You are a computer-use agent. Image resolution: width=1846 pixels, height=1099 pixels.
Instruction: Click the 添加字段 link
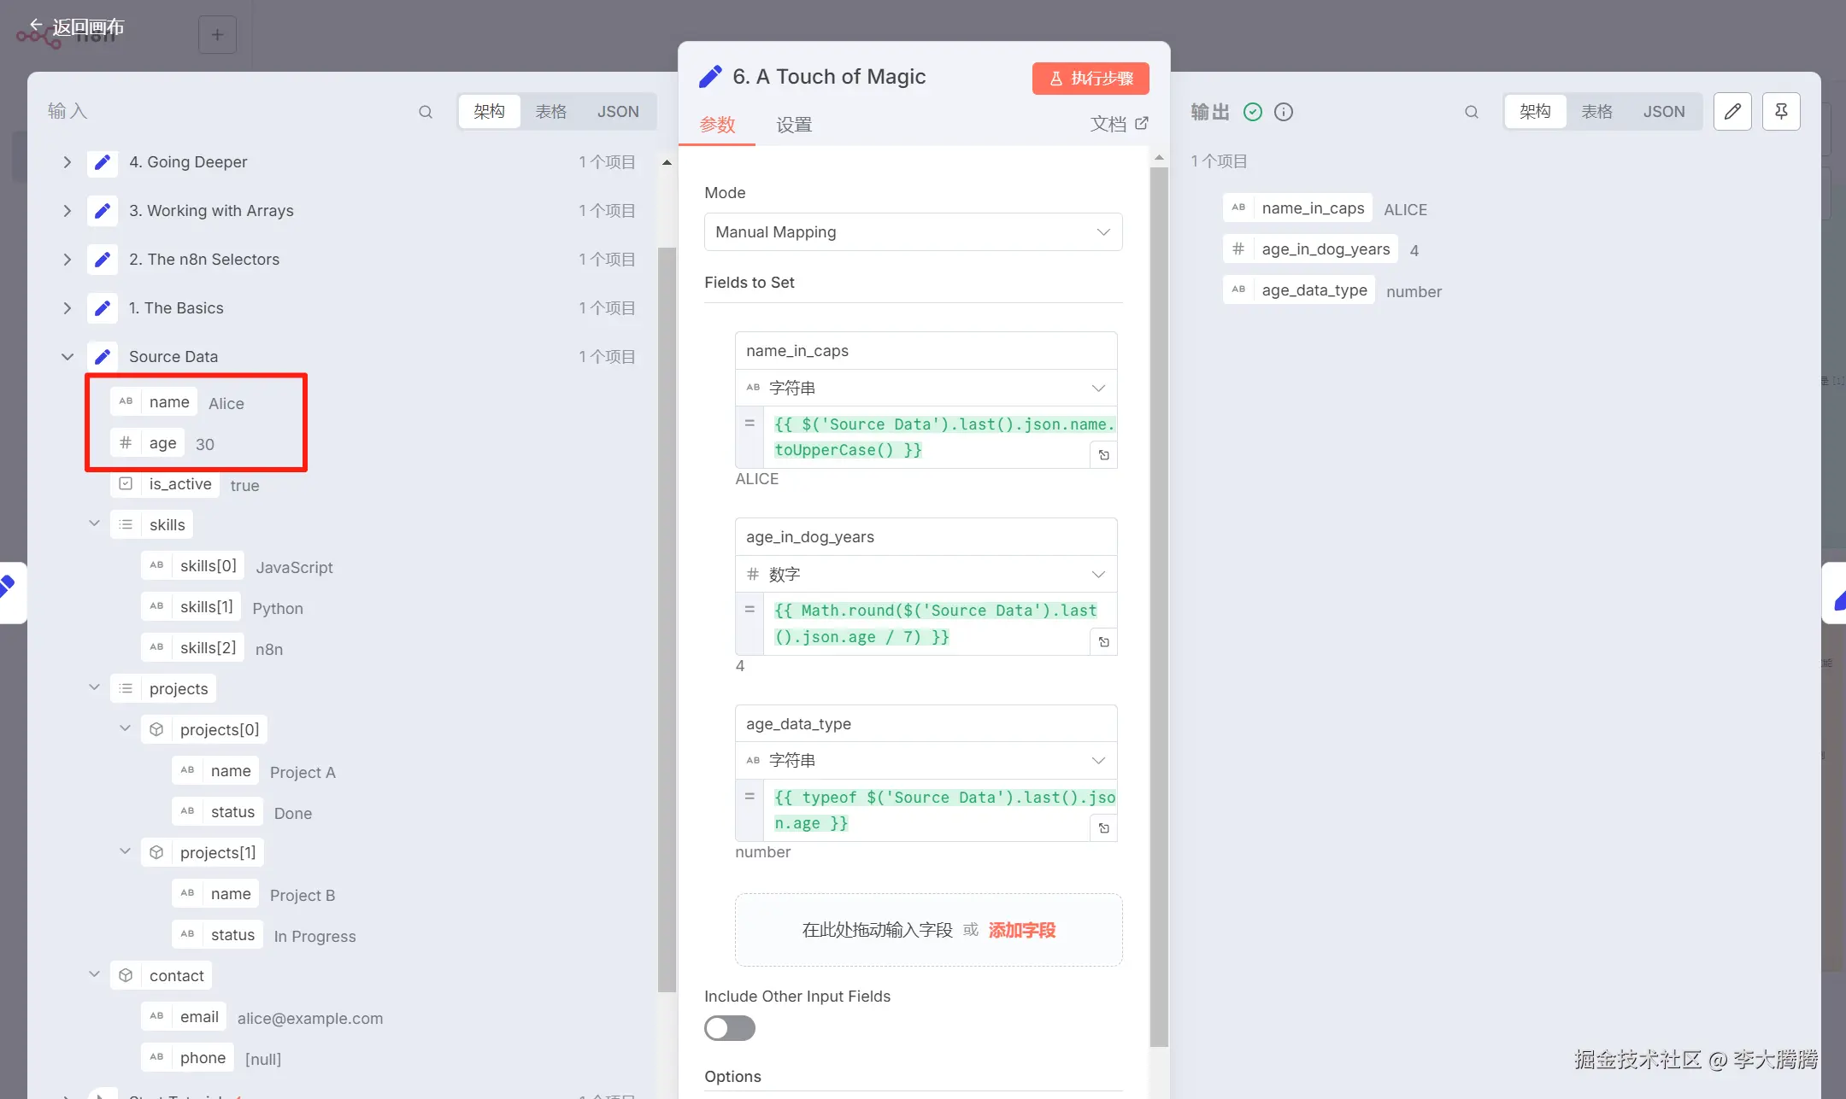(x=1022, y=930)
